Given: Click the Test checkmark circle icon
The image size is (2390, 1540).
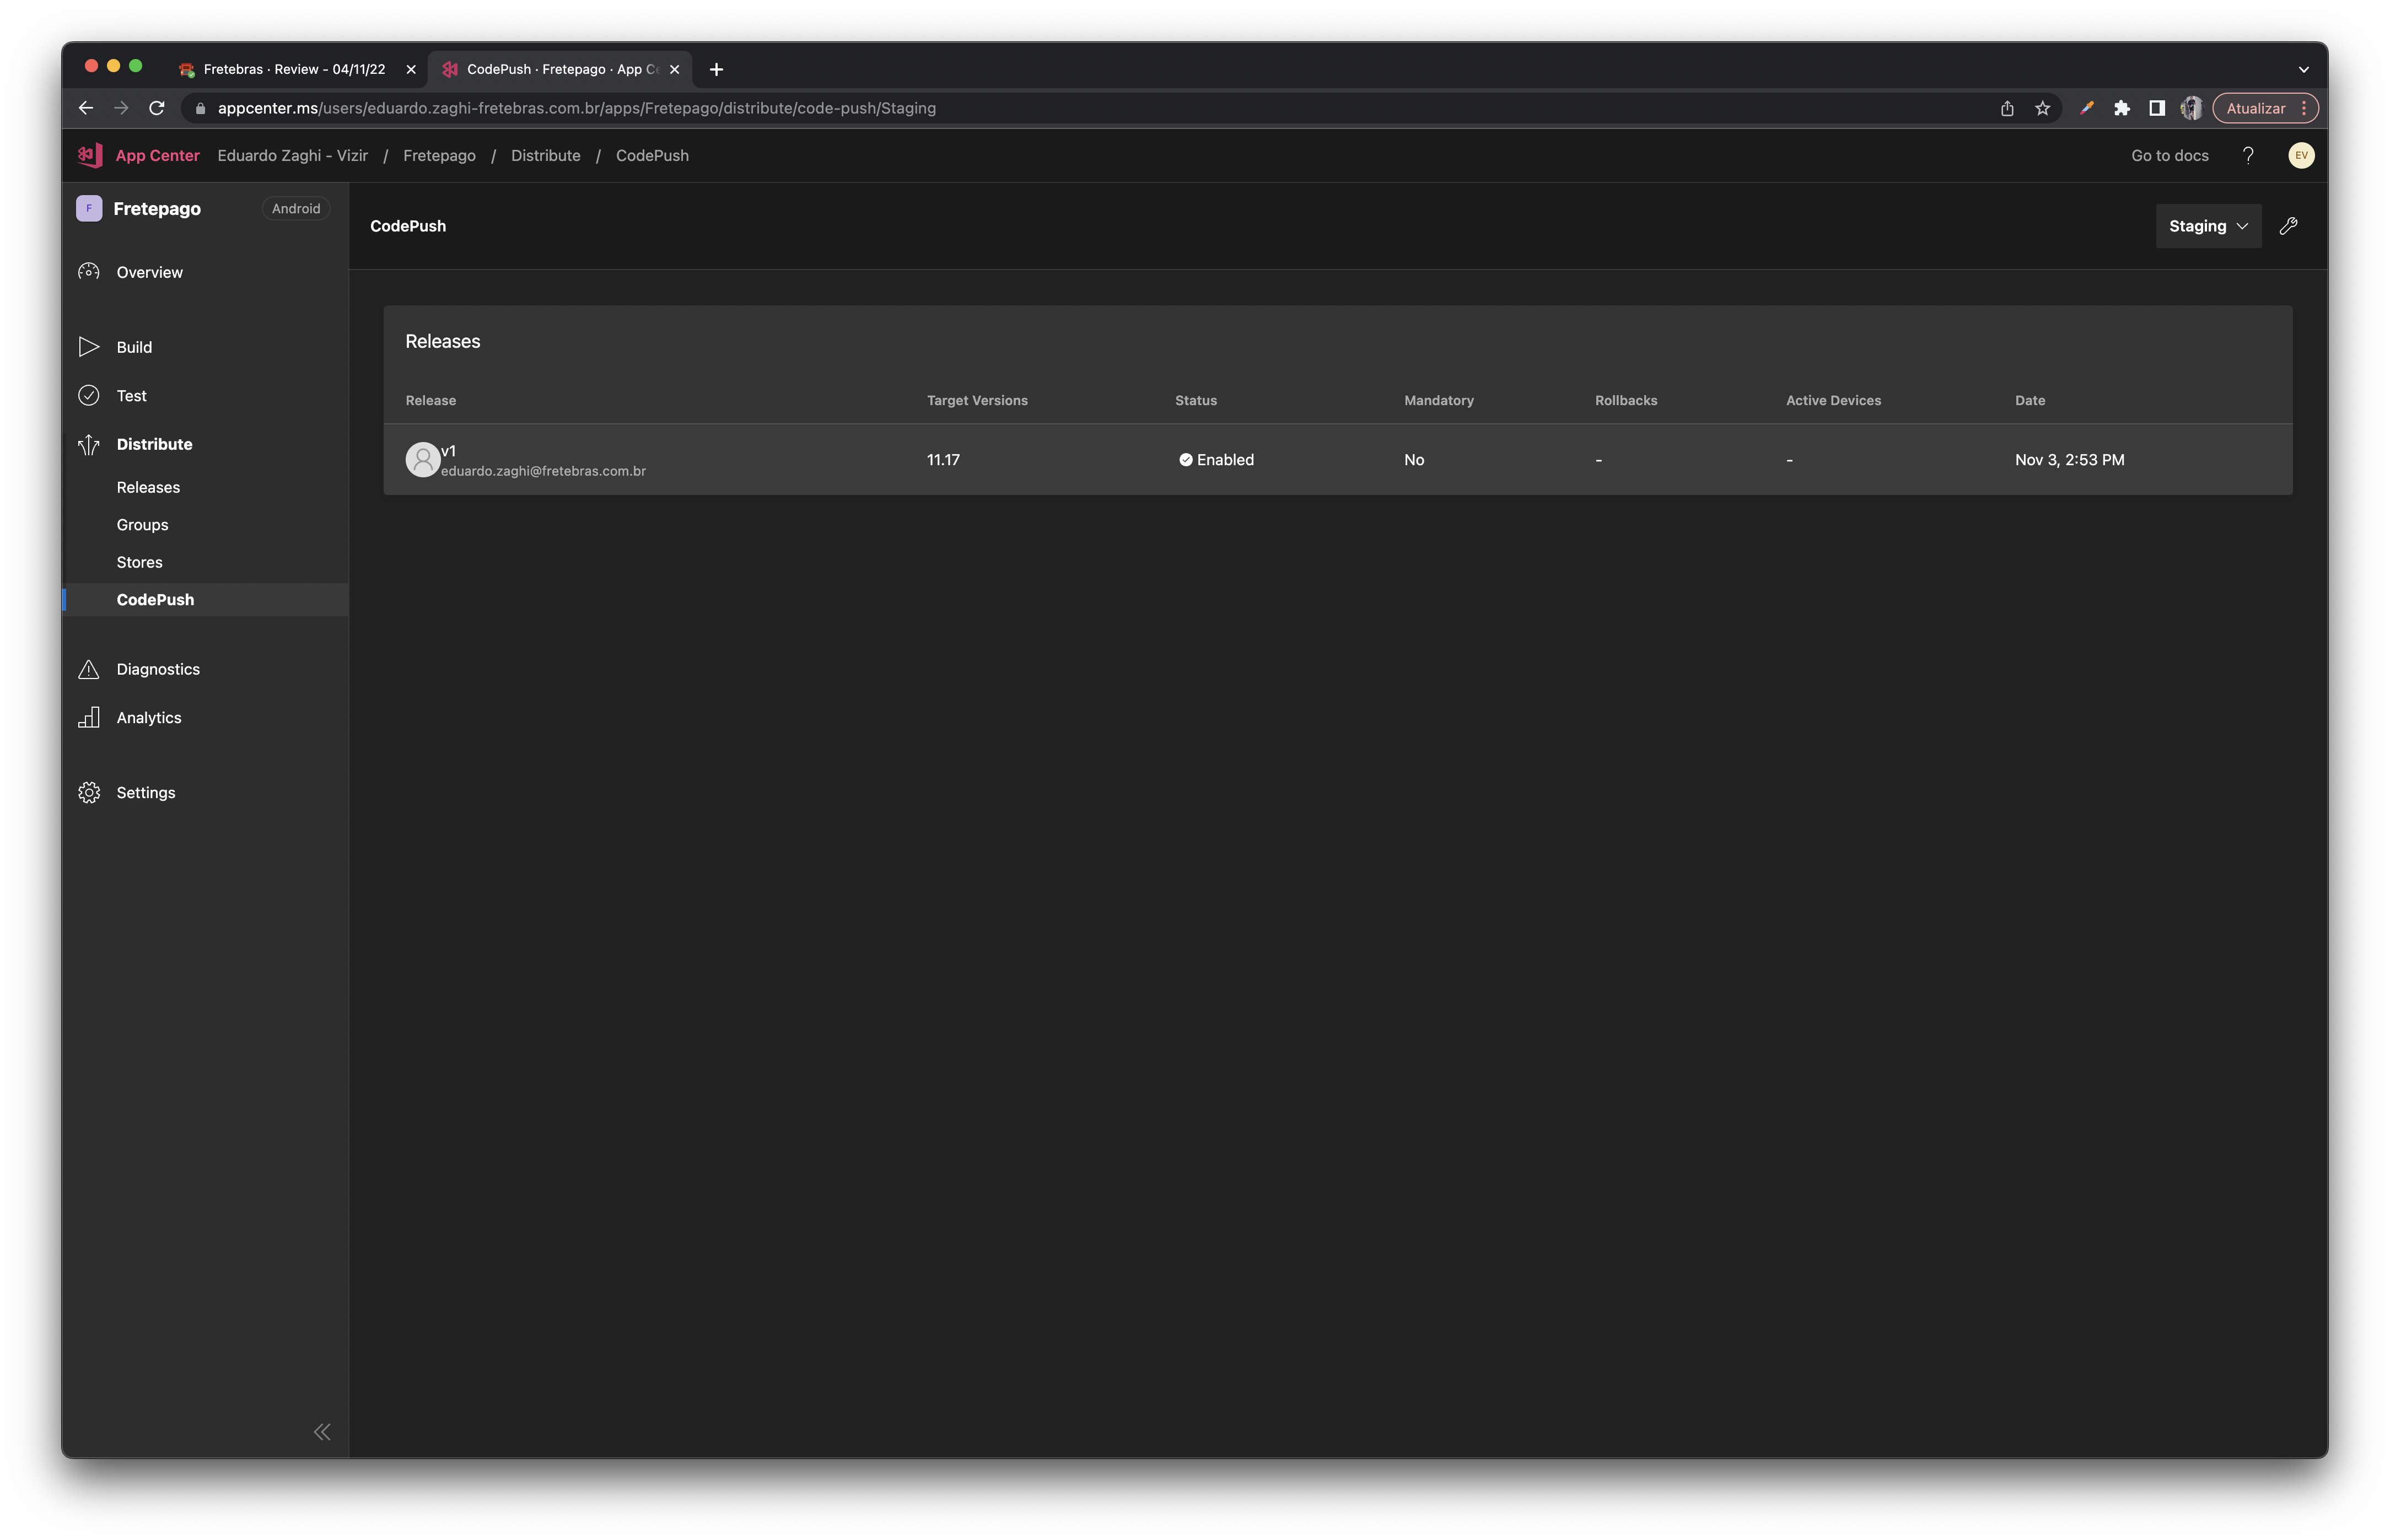Looking at the screenshot, I should (89, 396).
